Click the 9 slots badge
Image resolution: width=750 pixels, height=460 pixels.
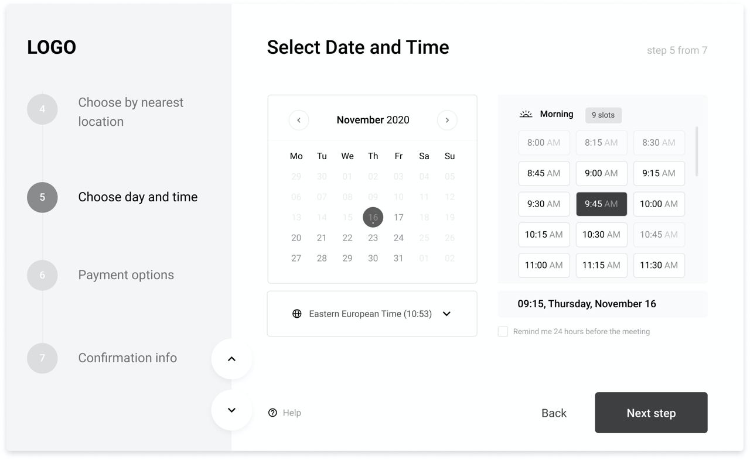click(x=603, y=115)
